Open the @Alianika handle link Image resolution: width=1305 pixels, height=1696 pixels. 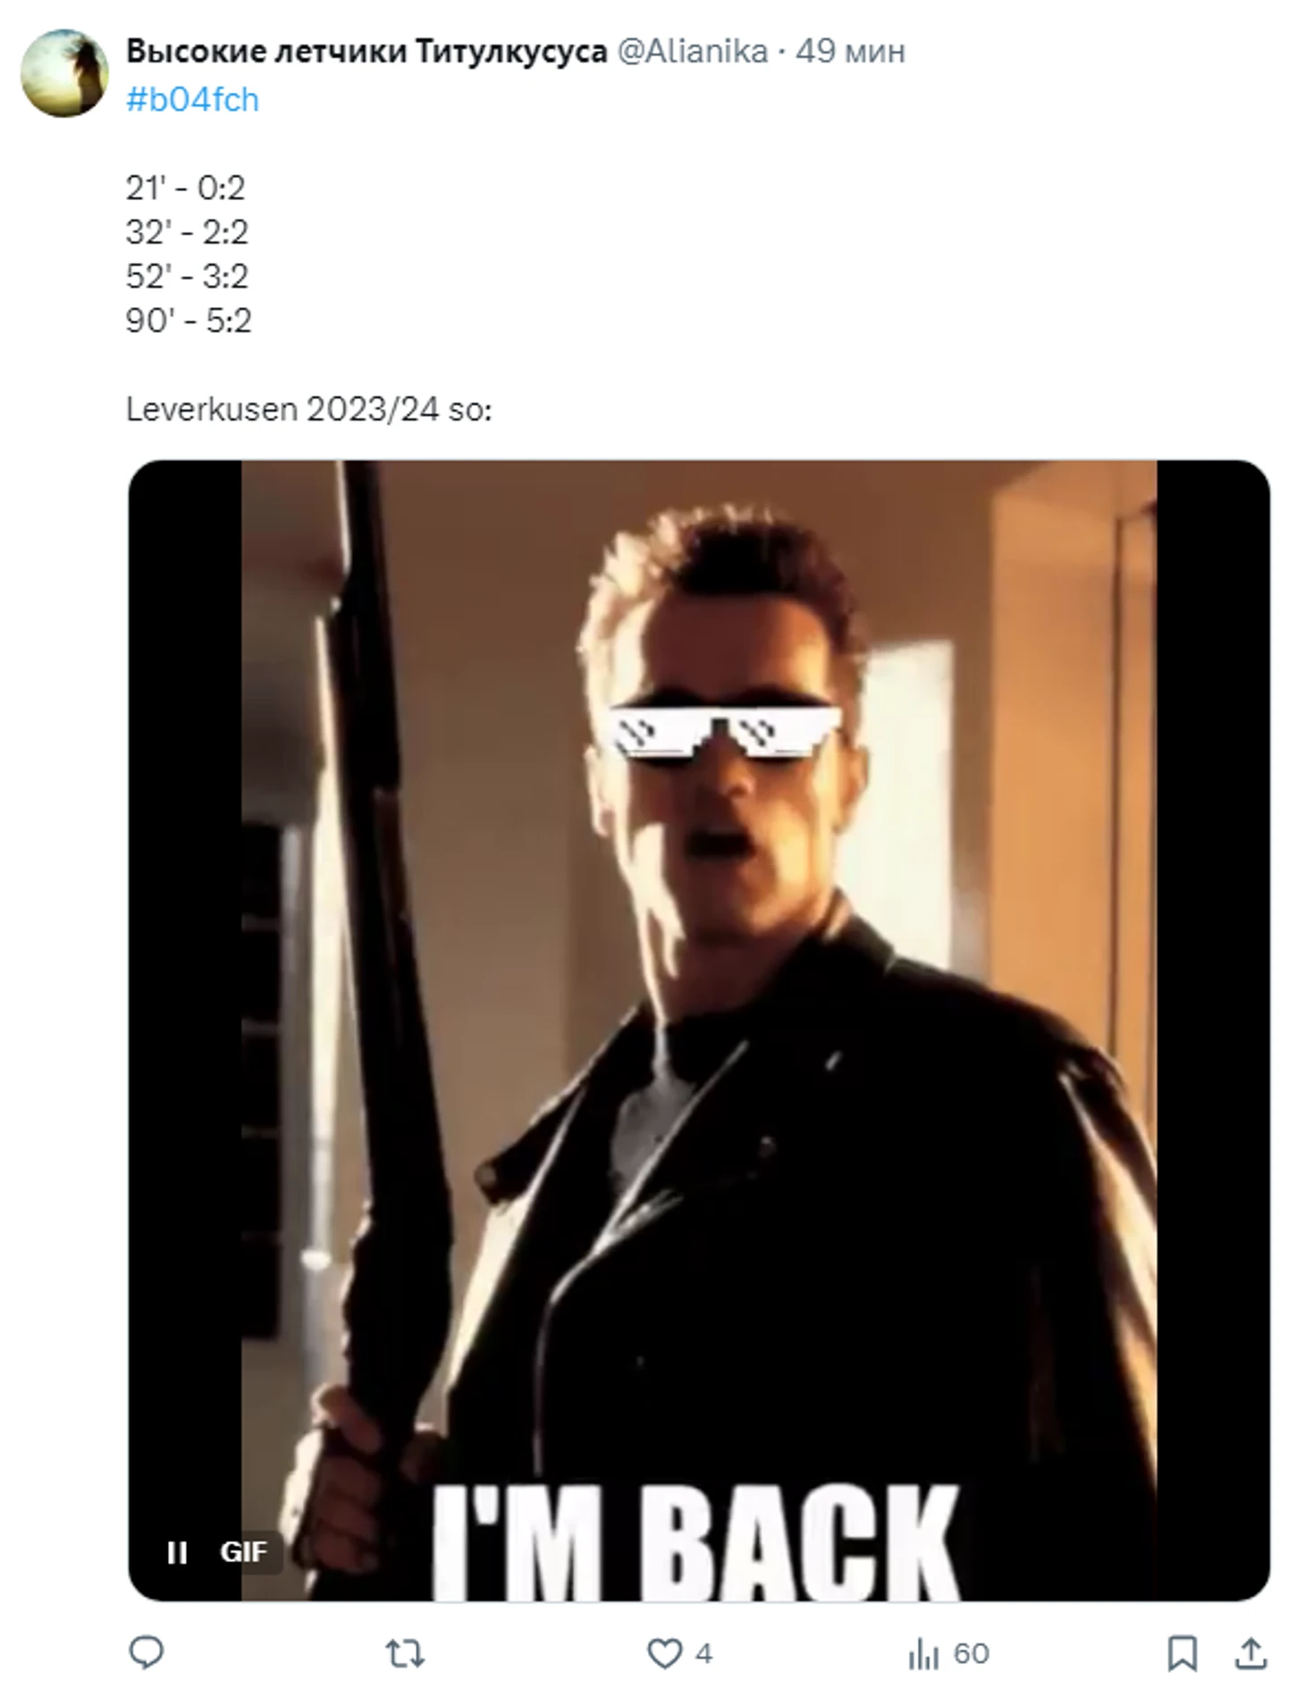[x=693, y=51]
